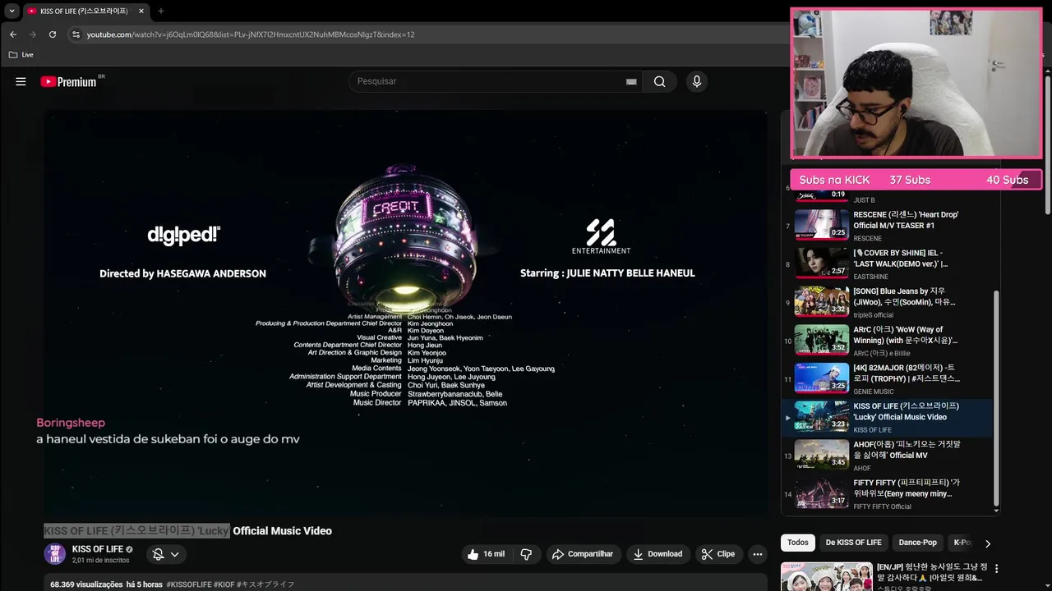
Task: Play EASTSHINE LAST WALK cover in playlist
Action: pos(888,263)
